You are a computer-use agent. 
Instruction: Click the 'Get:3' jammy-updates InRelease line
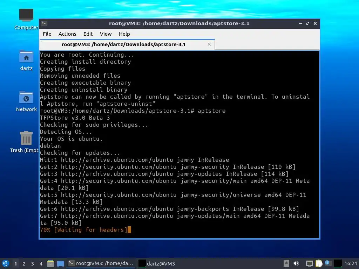coord(164,174)
